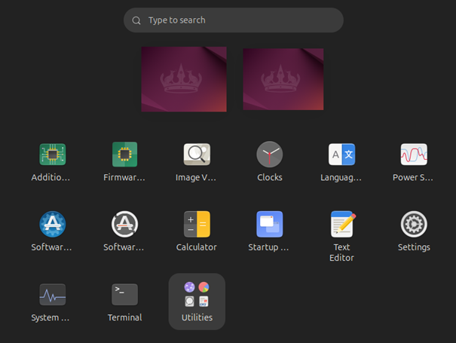Launch the Terminal app
Screen dimensions: 456x343
point(124,295)
